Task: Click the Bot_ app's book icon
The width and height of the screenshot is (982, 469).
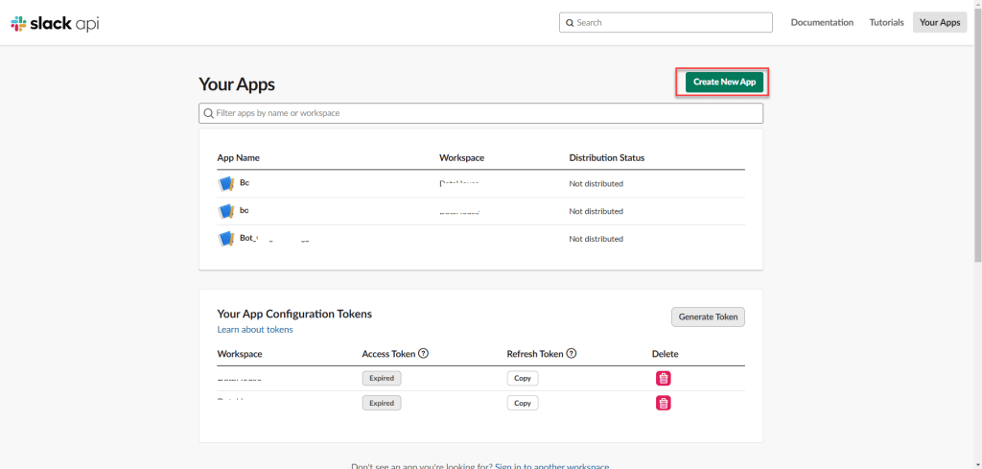Action: (226, 239)
